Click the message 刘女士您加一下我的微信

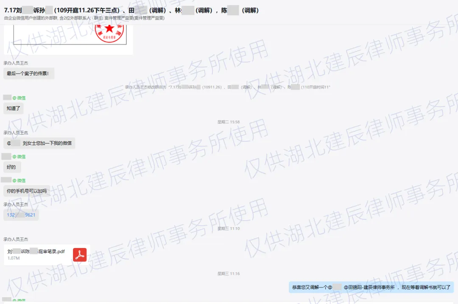pyautogui.click(x=39, y=143)
